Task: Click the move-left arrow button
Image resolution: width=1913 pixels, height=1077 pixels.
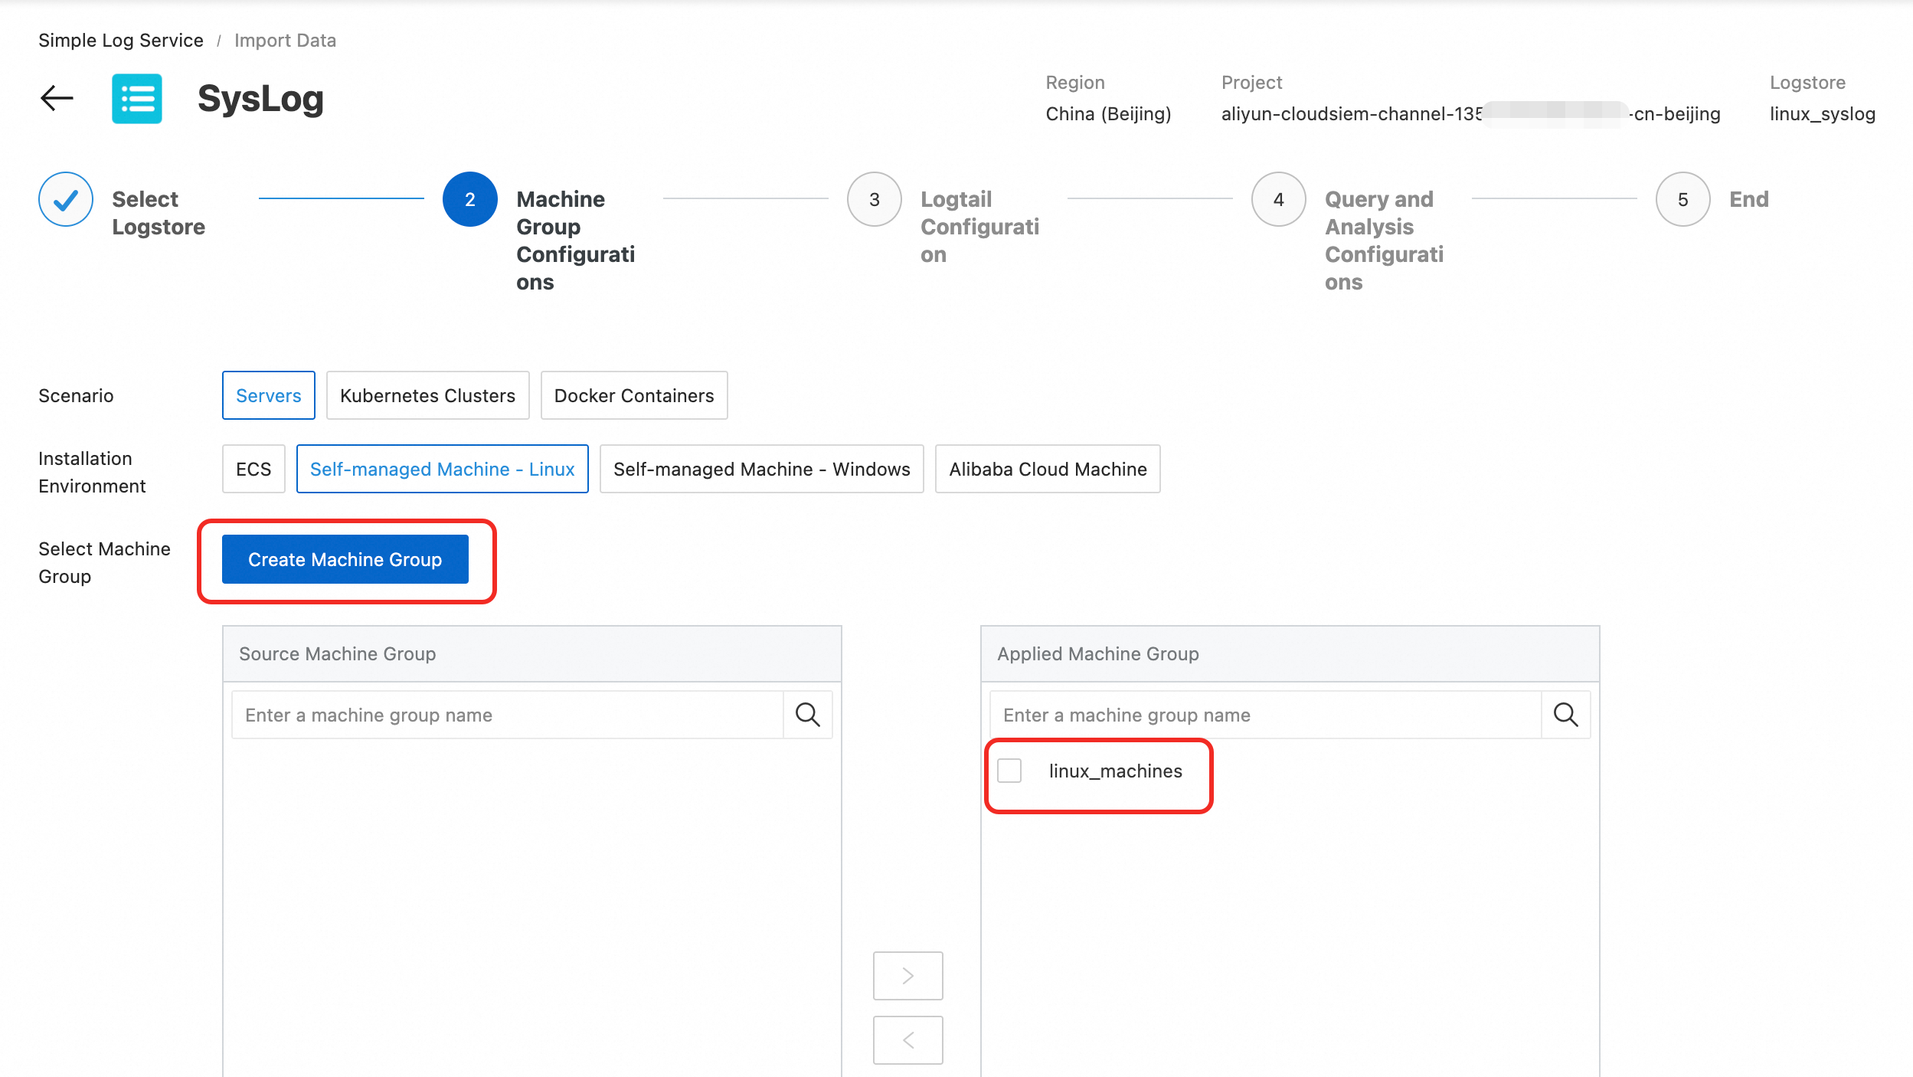Action: click(908, 1039)
